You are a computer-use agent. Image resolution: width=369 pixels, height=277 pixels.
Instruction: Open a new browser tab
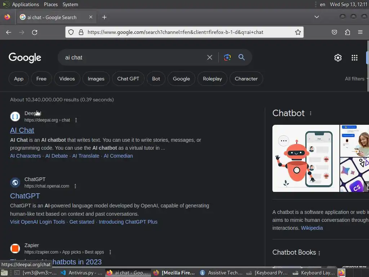pyautogui.click(x=104, y=17)
